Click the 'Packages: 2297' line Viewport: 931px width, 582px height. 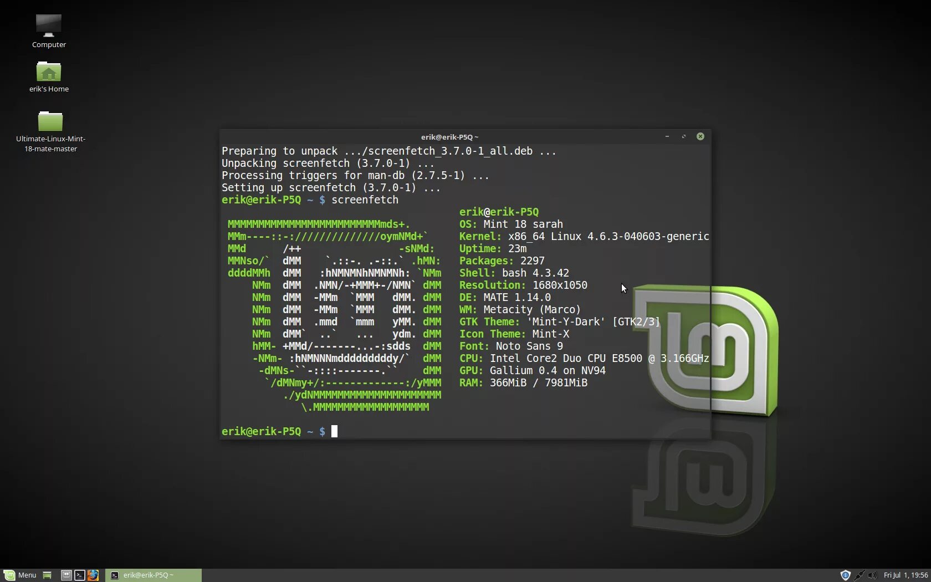click(x=502, y=261)
